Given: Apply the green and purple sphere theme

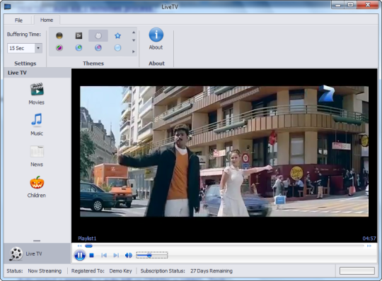Looking at the screenshot, I should [59, 47].
